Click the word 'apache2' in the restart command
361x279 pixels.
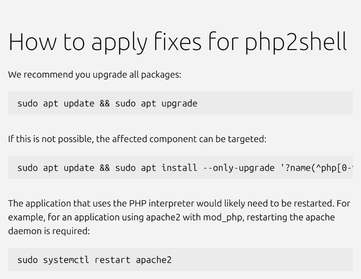coord(154,260)
